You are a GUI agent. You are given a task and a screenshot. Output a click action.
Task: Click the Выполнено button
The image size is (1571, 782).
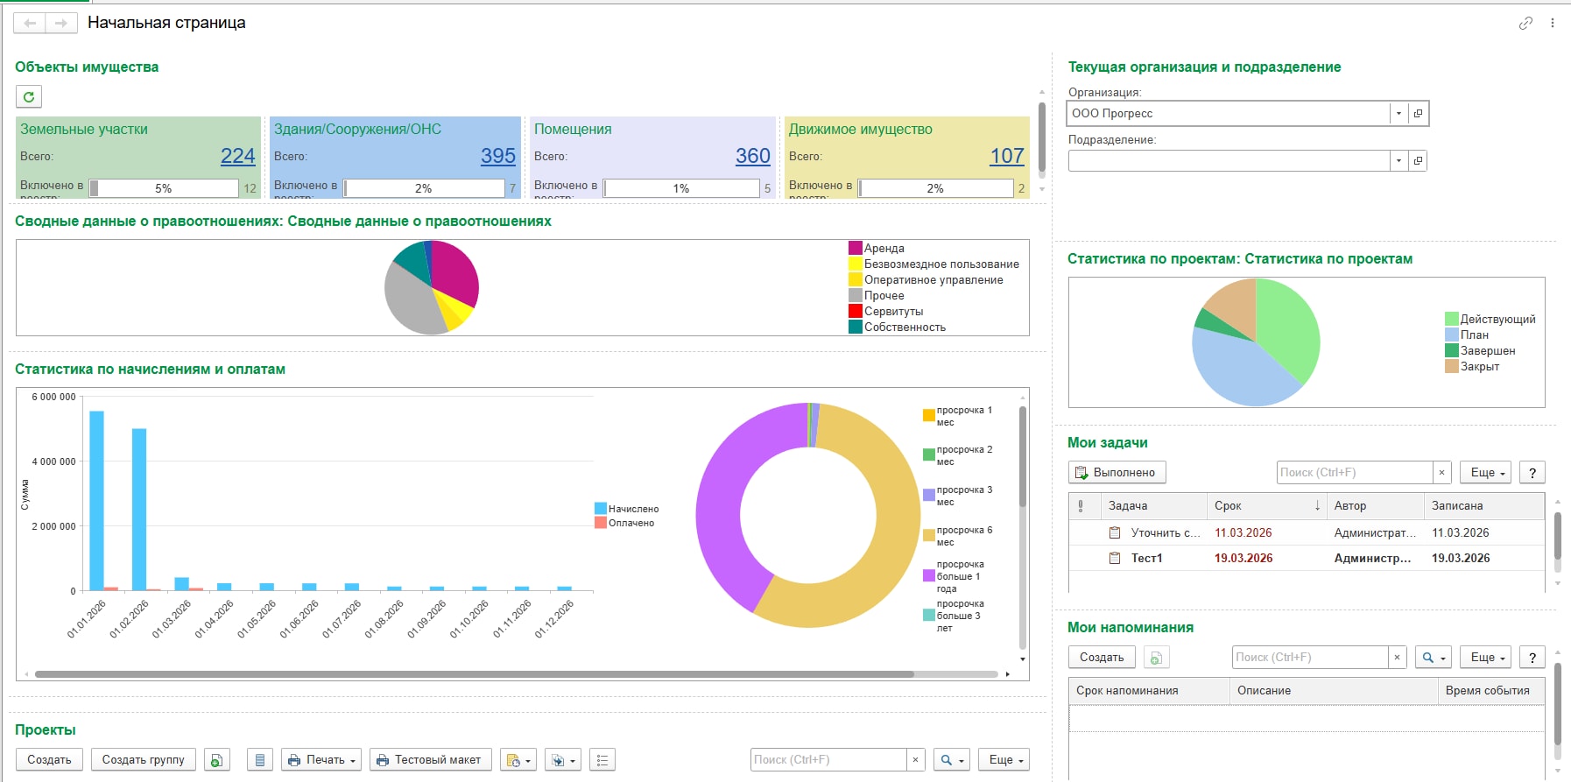click(x=1117, y=473)
